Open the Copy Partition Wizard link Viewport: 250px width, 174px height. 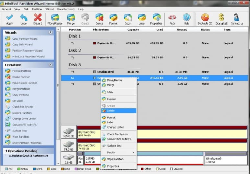[x=25, y=39]
